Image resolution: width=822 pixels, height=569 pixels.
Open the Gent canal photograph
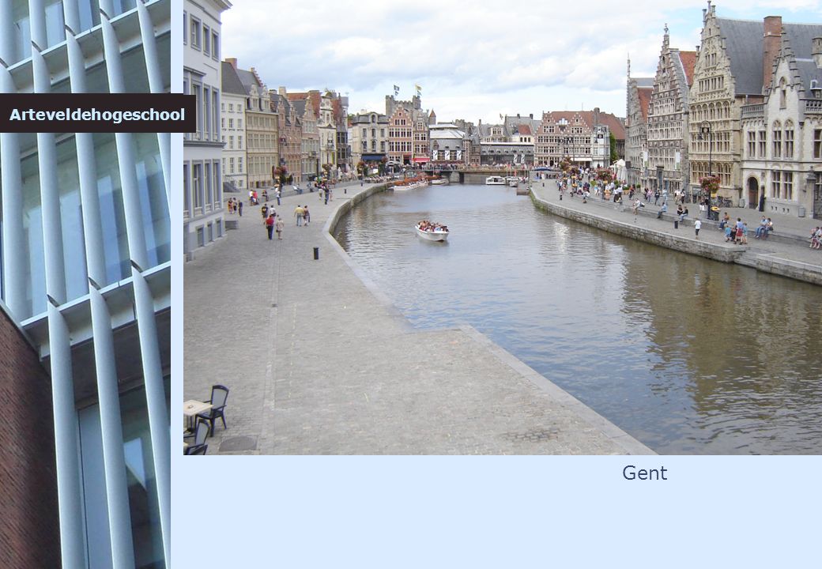(x=503, y=228)
